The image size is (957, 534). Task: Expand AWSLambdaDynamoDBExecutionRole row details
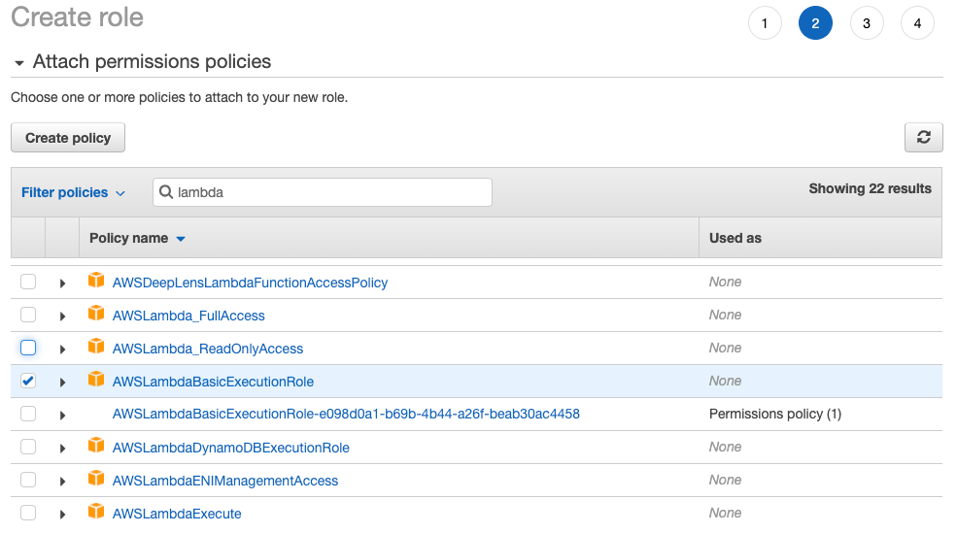coord(62,449)
